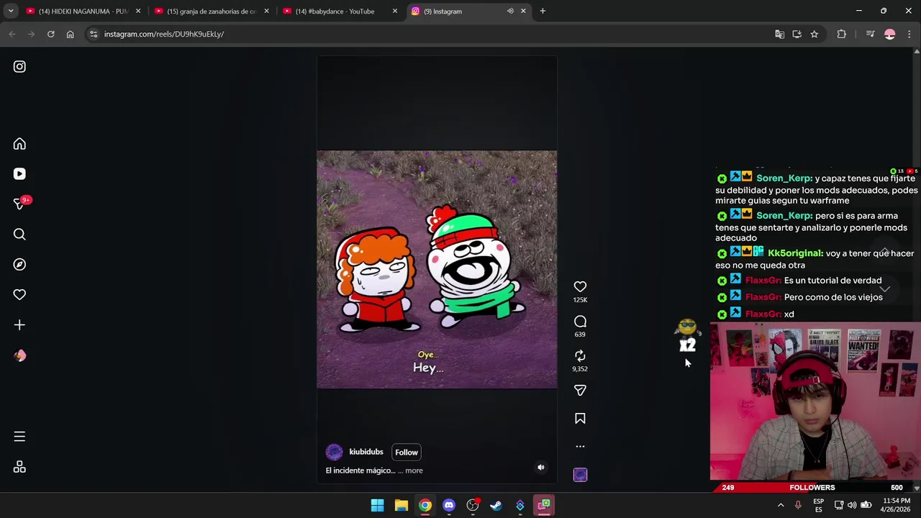
Task: Open Reels in the Instagram sidebar
Action: 19,174
